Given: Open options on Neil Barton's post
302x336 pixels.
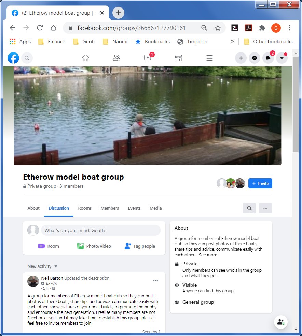Looking at the screenshot, I should click(x=156, y=280).
